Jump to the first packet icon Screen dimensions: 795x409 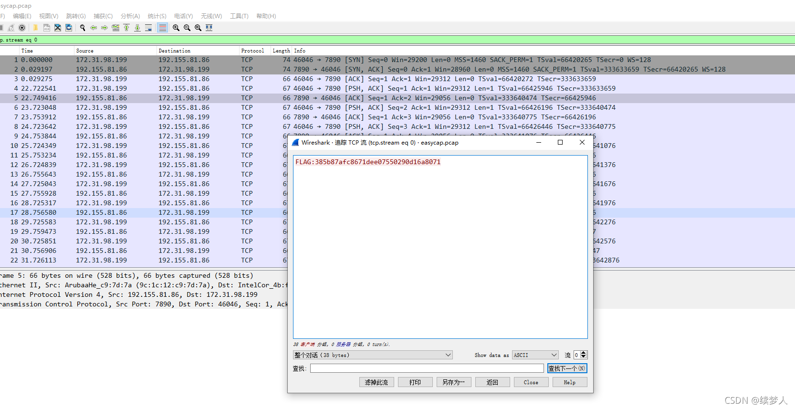(x=126, y=28)
